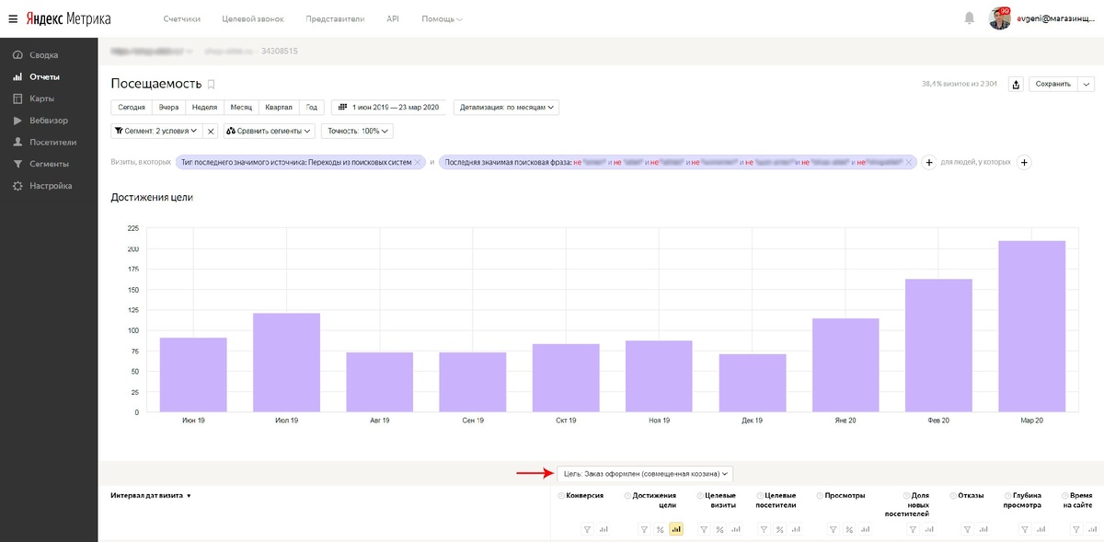This screenshot has width=1104, height=542.
Task: Show chart for Целевые визиты
Action: point(735,529)
